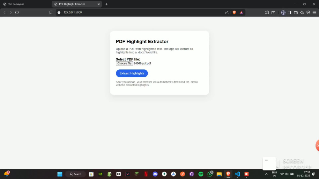Open NVIDIA app from taskbar
Image resolution: width=319 pixels, height=179 pixels.
click(100, 174)
